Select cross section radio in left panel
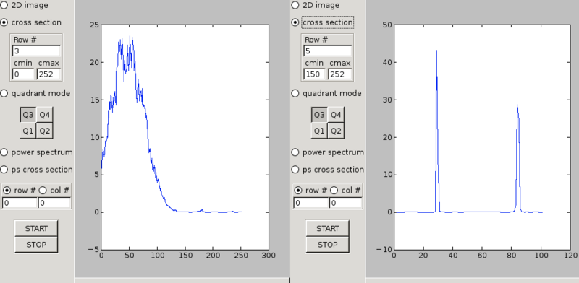 [x=4, y=22]
